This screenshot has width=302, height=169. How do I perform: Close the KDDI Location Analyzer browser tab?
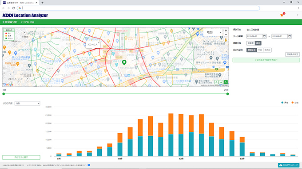pyautogui.click(x=36, y=3)
